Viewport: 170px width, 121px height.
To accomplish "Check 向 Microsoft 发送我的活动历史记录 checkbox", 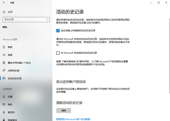I will click(x=58, y=53).
